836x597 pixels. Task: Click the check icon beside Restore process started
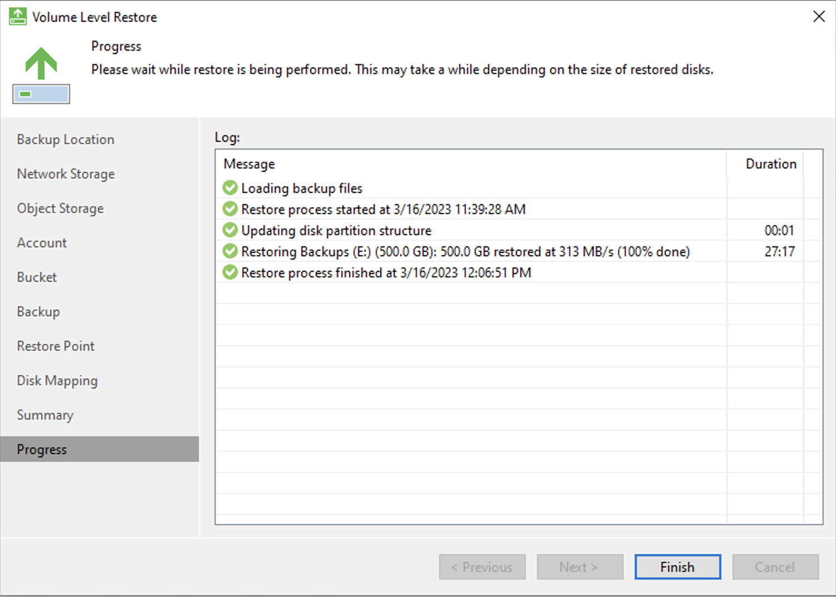(230, 209)
